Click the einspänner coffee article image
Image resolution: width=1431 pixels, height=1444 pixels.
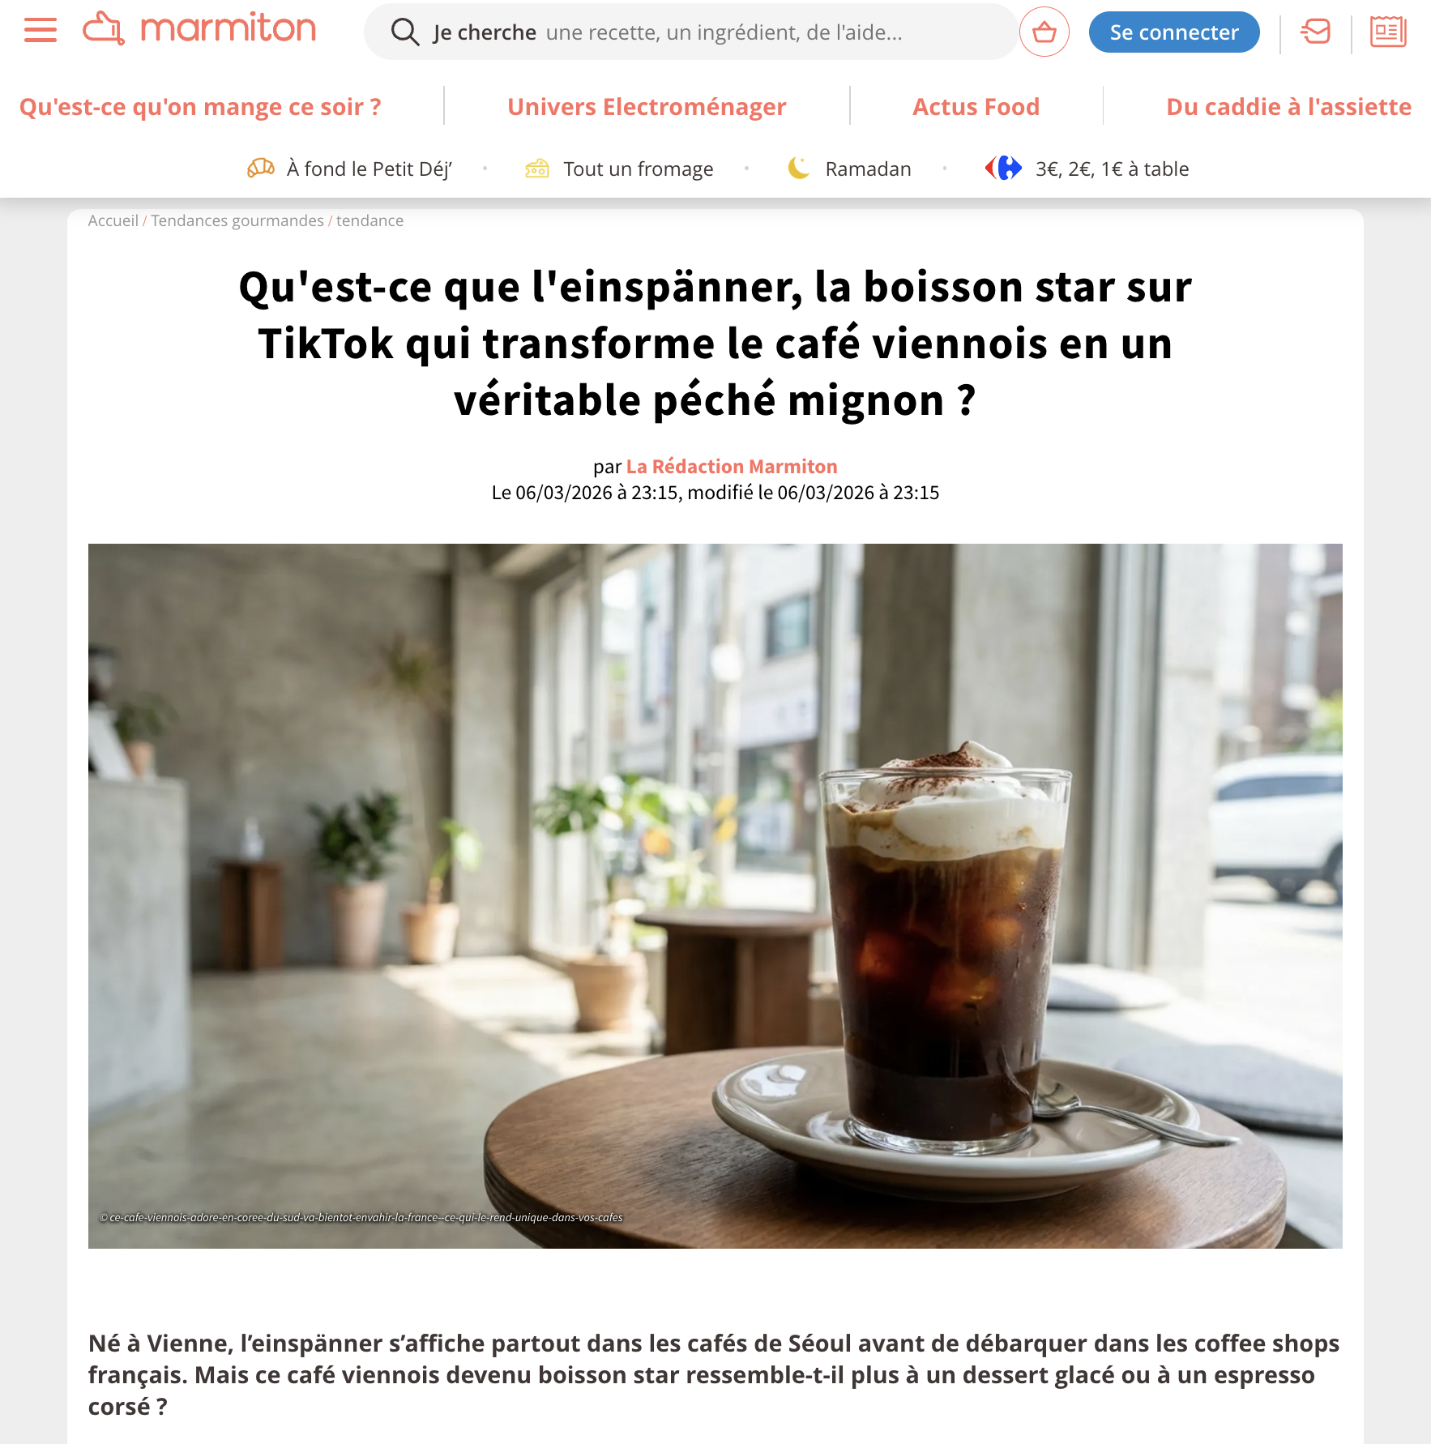715,895
